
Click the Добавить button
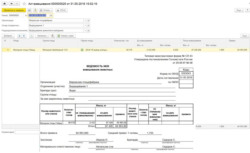(x=8, y=36)
